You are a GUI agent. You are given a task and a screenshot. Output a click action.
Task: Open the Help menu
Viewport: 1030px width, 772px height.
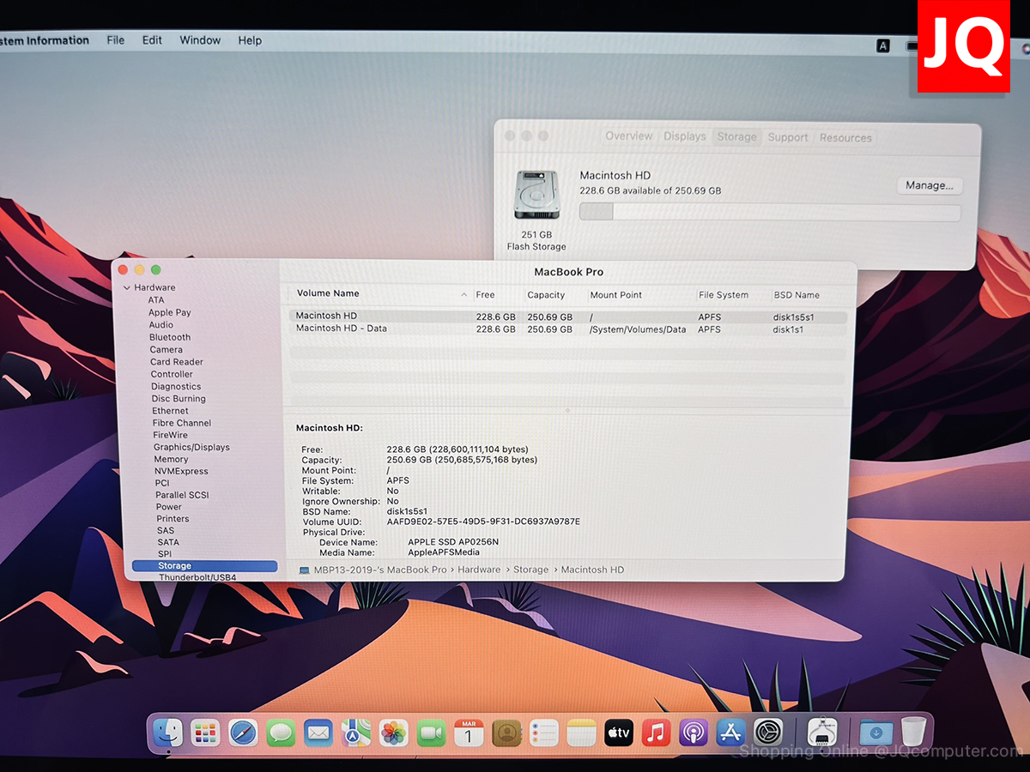pyautogui.click(x=250, y=40)
